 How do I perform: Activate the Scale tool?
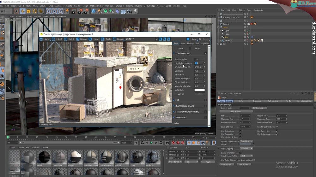(x=29, y=11)
